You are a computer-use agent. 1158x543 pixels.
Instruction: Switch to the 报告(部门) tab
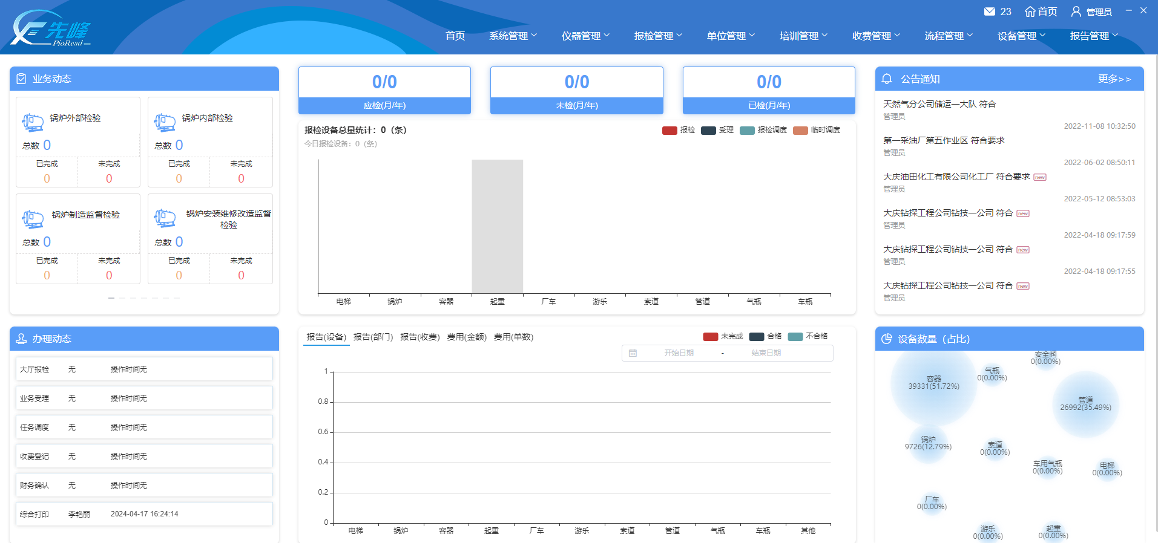coord(373,337)
